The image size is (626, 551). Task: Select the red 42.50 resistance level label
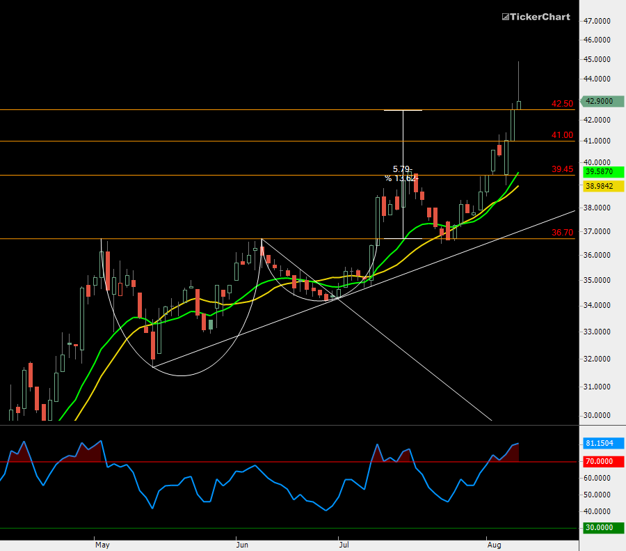pos(562,104)
